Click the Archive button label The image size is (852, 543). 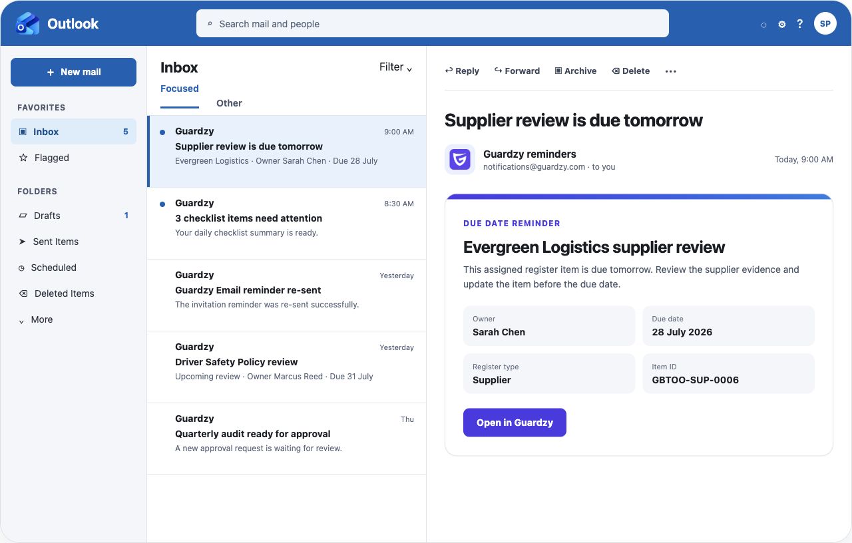(580, 71)
